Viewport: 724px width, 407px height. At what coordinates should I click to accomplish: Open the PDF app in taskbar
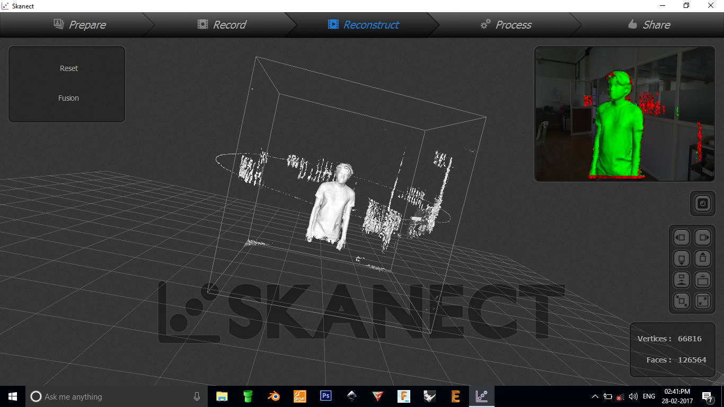300,396
